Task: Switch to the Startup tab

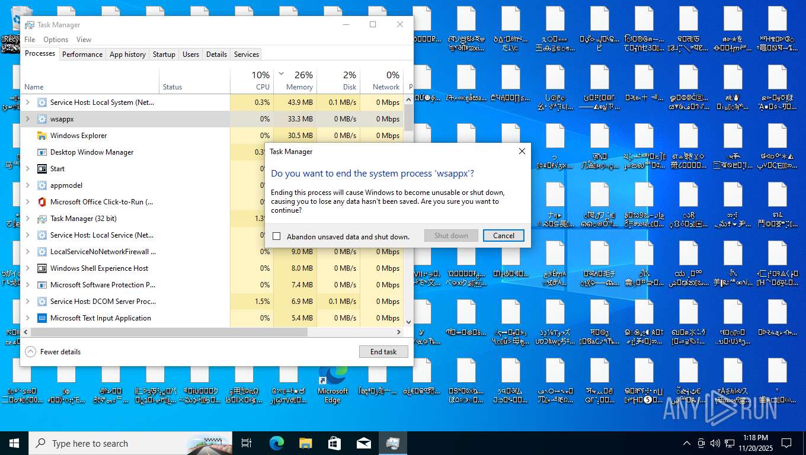Action: click(x=164, y=55)
